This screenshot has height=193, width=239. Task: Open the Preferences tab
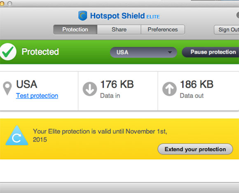point(163,30)
